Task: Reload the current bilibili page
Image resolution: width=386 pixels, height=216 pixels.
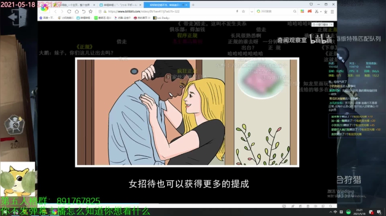Action: coord(69,12)
